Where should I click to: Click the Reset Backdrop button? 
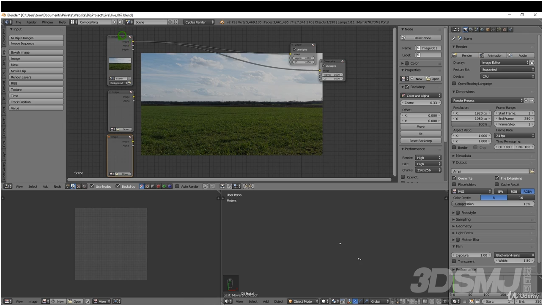[x=420, y=141]
